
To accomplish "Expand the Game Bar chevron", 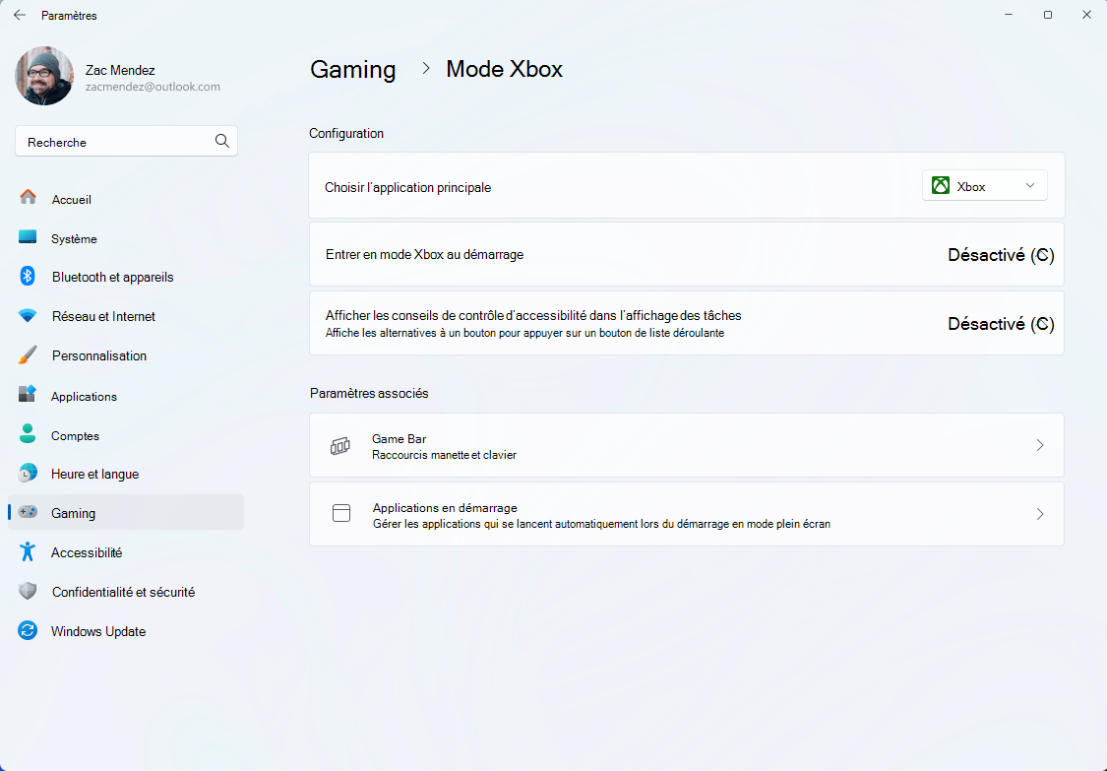I will tap(1040, 445).
